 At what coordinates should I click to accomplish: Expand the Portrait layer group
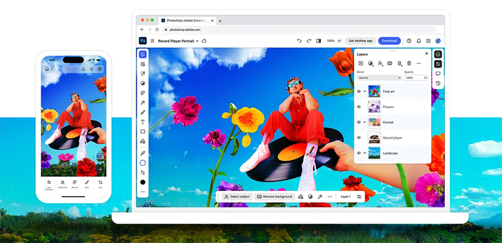click(365, 122)
